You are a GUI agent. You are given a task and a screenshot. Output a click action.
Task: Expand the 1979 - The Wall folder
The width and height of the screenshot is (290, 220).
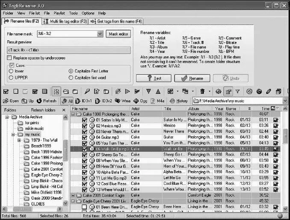point(20,140)
